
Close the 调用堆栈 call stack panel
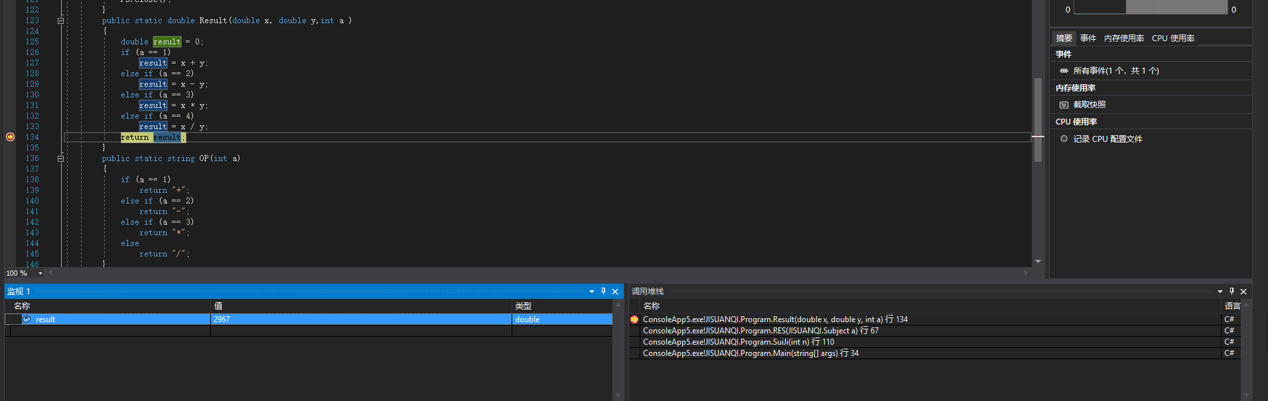1243,292
